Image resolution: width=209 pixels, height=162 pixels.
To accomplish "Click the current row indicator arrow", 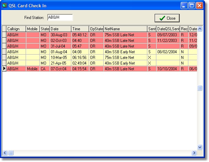I will tap(4, 69).
